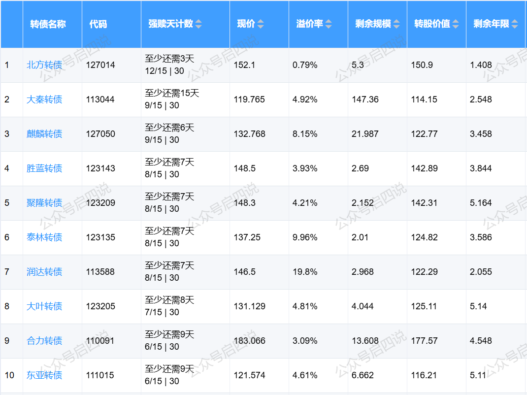Click the 代码 column header

pos(98,24)
